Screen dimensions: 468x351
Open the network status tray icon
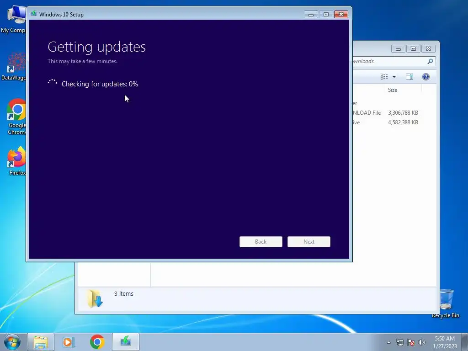click(x=399, y=342)
